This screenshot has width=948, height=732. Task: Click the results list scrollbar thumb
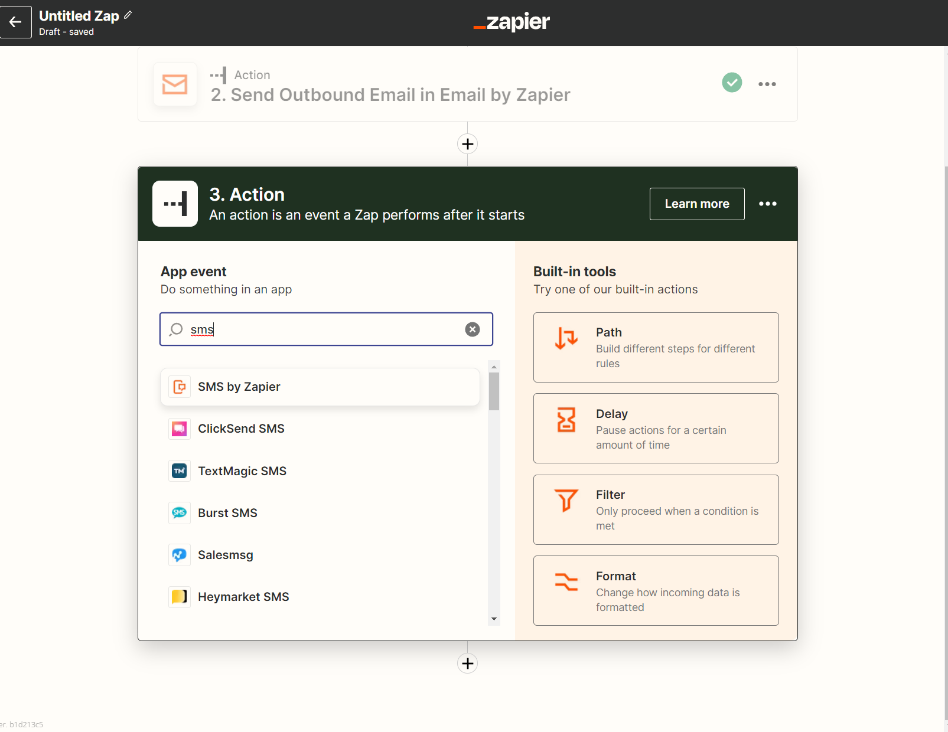[x=494, y=391]
